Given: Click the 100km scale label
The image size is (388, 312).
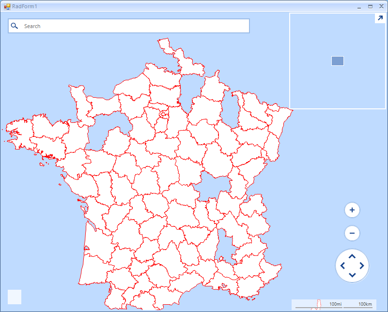Looking at the screenshot, I should tap(365, 304).
